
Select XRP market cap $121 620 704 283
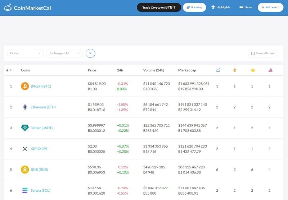click(193, 146)
